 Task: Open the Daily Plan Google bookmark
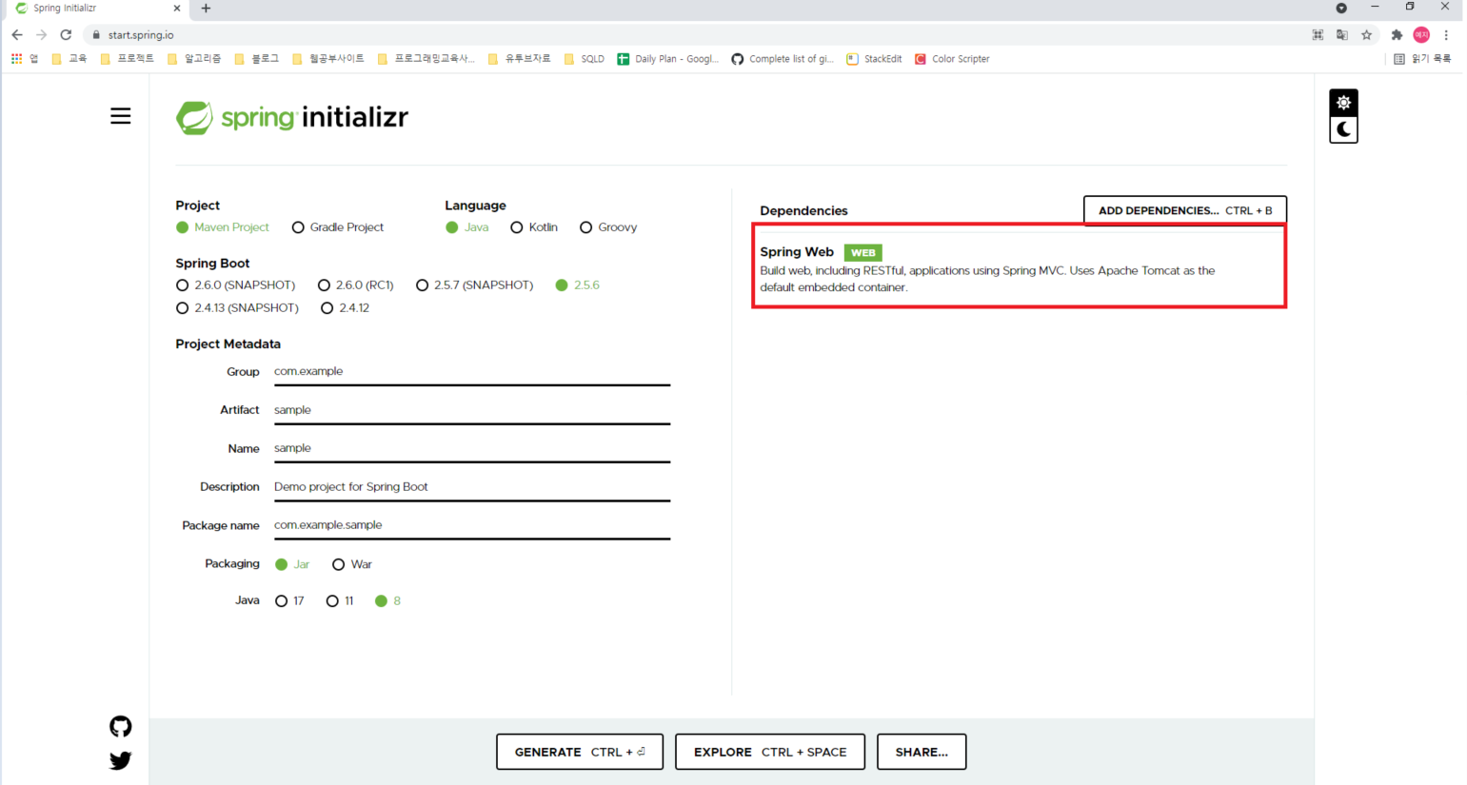pyautogui.click(x=668, y=59)
